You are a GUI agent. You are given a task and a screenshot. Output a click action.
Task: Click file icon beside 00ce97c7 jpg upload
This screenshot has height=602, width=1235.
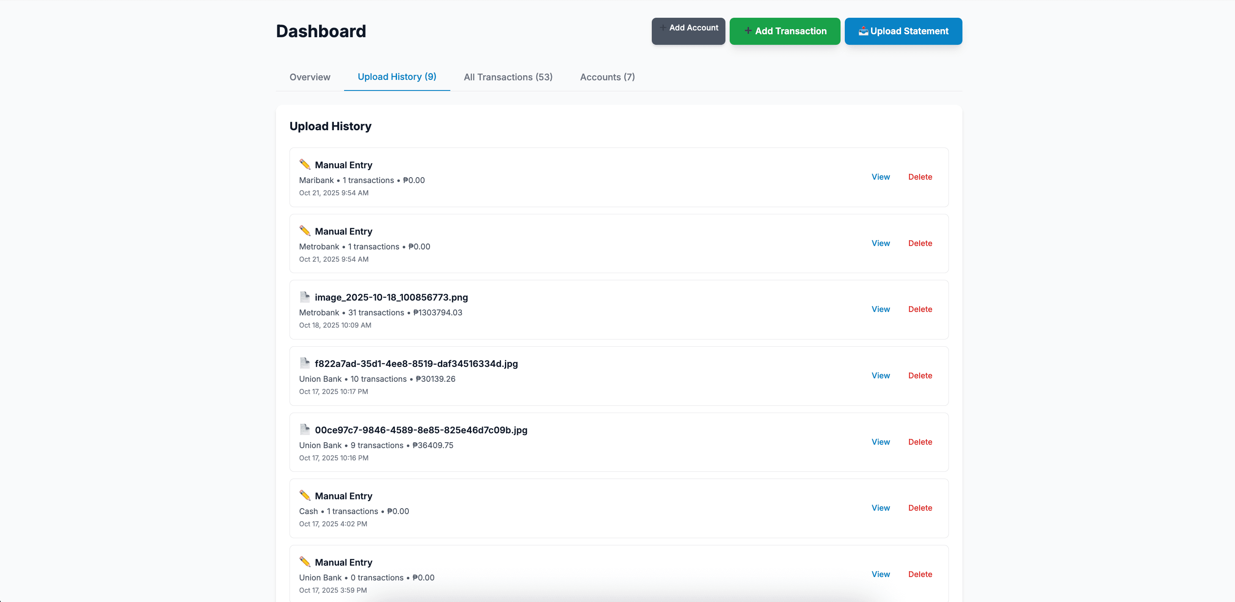pos(304,429)
